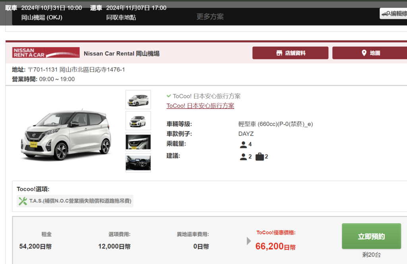Image resolution: width=407 pixels, height=264 pixels.
Task: Click the 編輯 edit search conditions button
Action: coord(393,13)
